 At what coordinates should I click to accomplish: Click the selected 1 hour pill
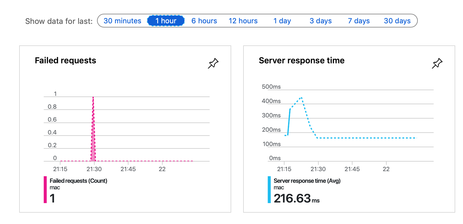pos(166,21)
